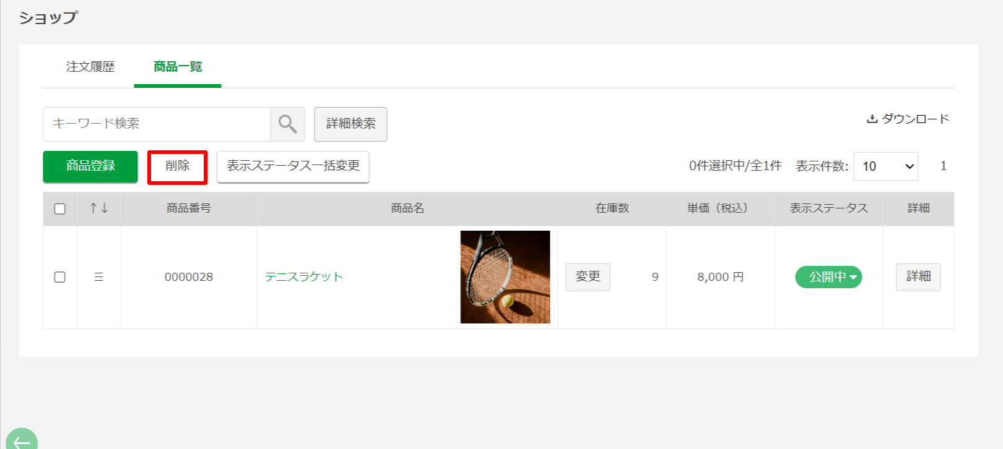Screen dimensions: 1003x449
Task: Click 表示ステータス一括変更 button
Action: pyautogui.click(x=293, y=166)
